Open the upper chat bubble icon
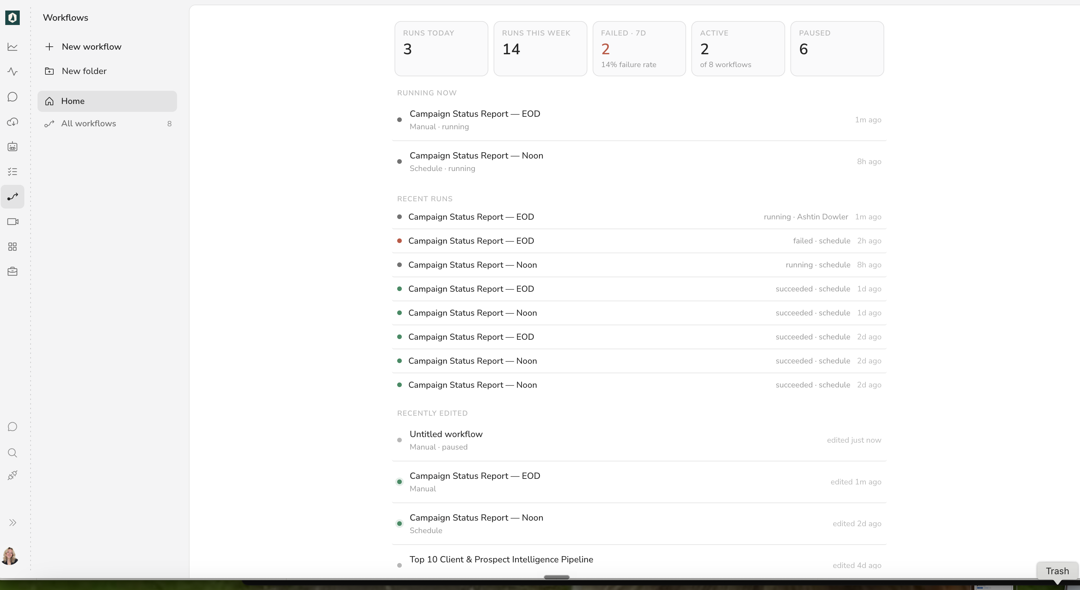Image resolution: width=1080 pixels, height=590 pixels. point(13,97)
